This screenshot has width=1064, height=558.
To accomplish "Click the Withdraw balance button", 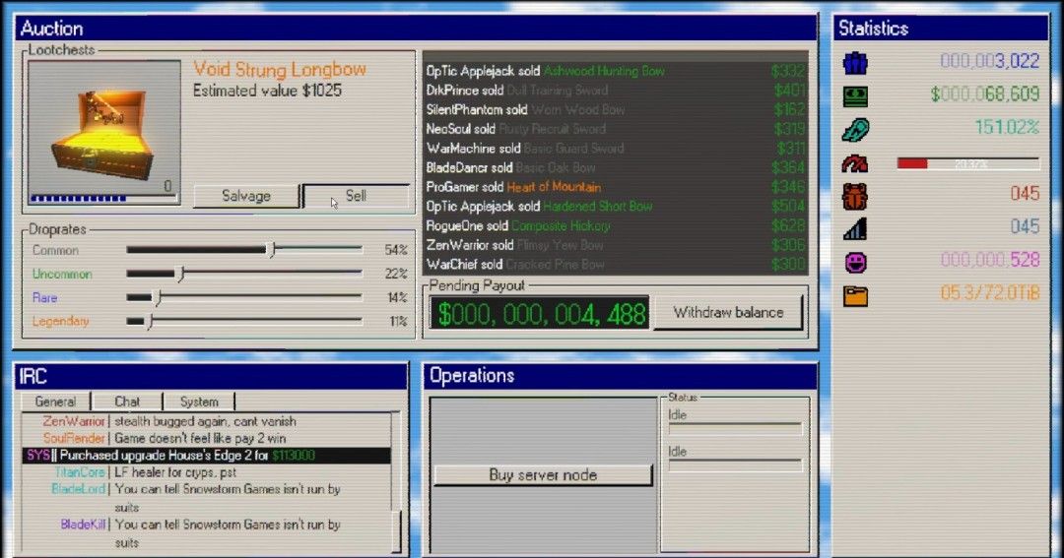I will pos(728,313).
